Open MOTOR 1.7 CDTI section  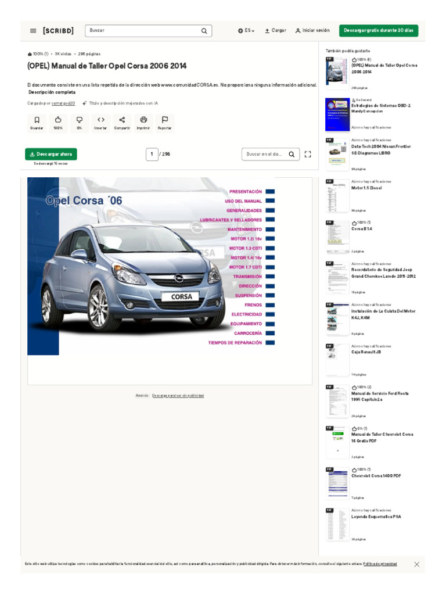click(246, 267)
